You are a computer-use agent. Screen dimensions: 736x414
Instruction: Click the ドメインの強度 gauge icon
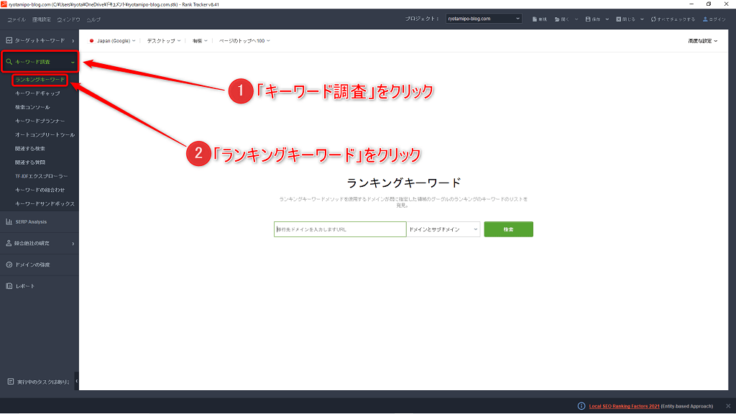[x=9, y=264]
